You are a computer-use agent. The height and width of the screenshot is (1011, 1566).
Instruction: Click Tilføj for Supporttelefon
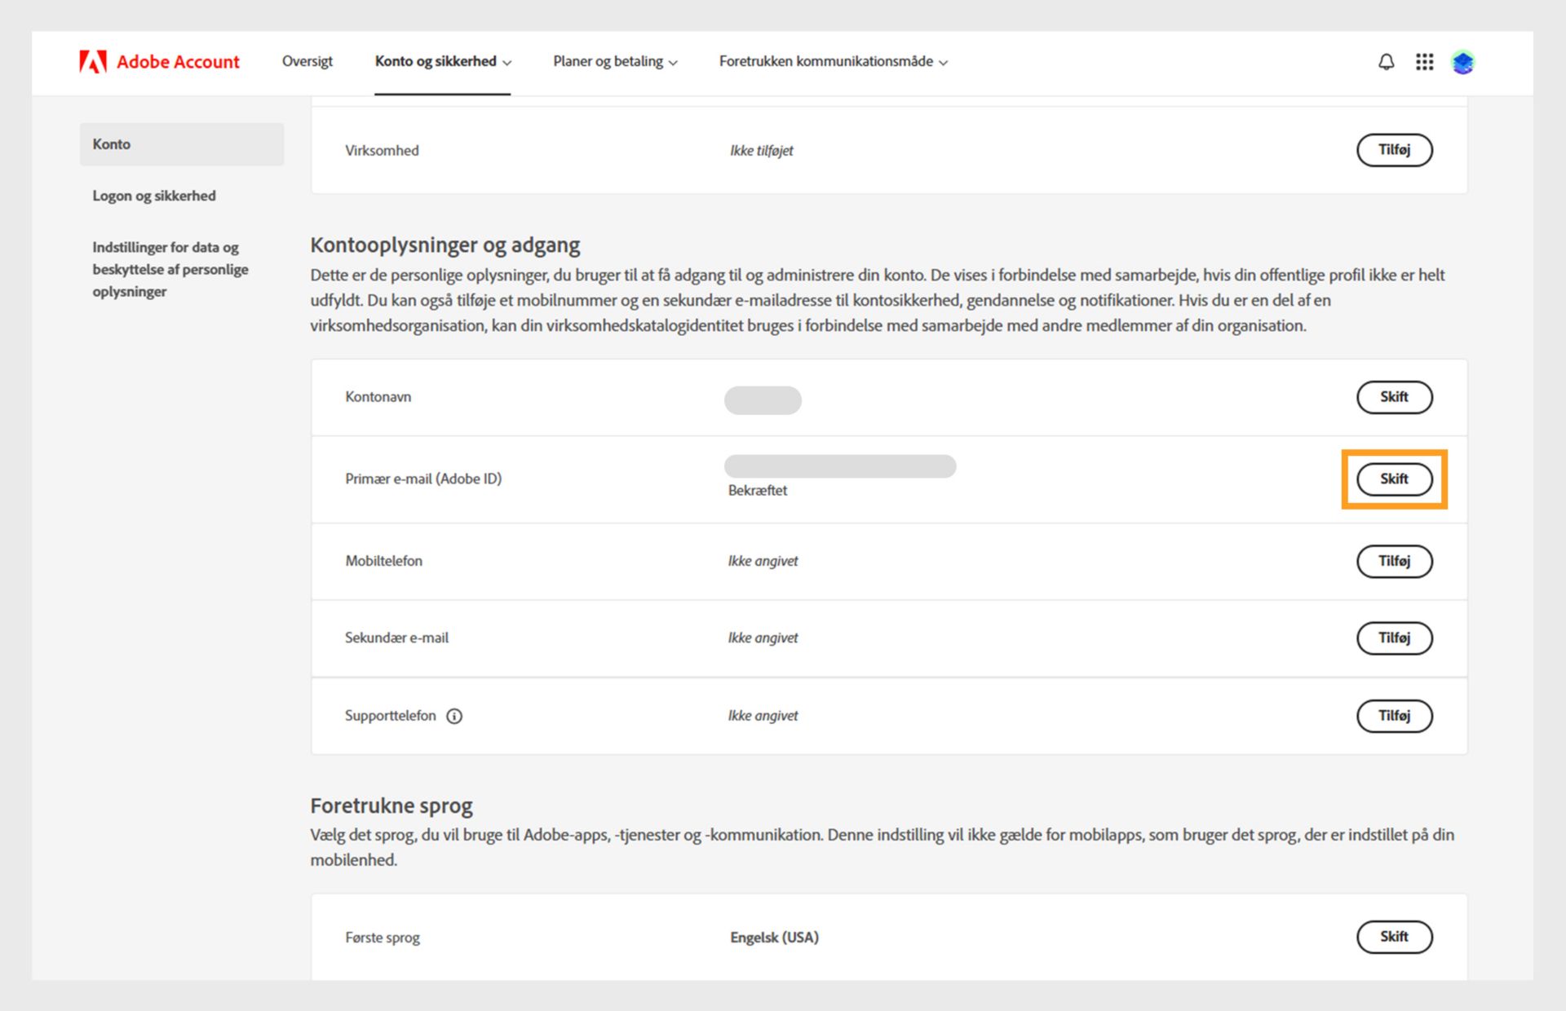(x=1394, y=716)
